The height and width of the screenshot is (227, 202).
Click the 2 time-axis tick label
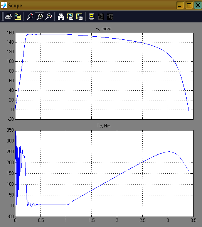(117, 220)
